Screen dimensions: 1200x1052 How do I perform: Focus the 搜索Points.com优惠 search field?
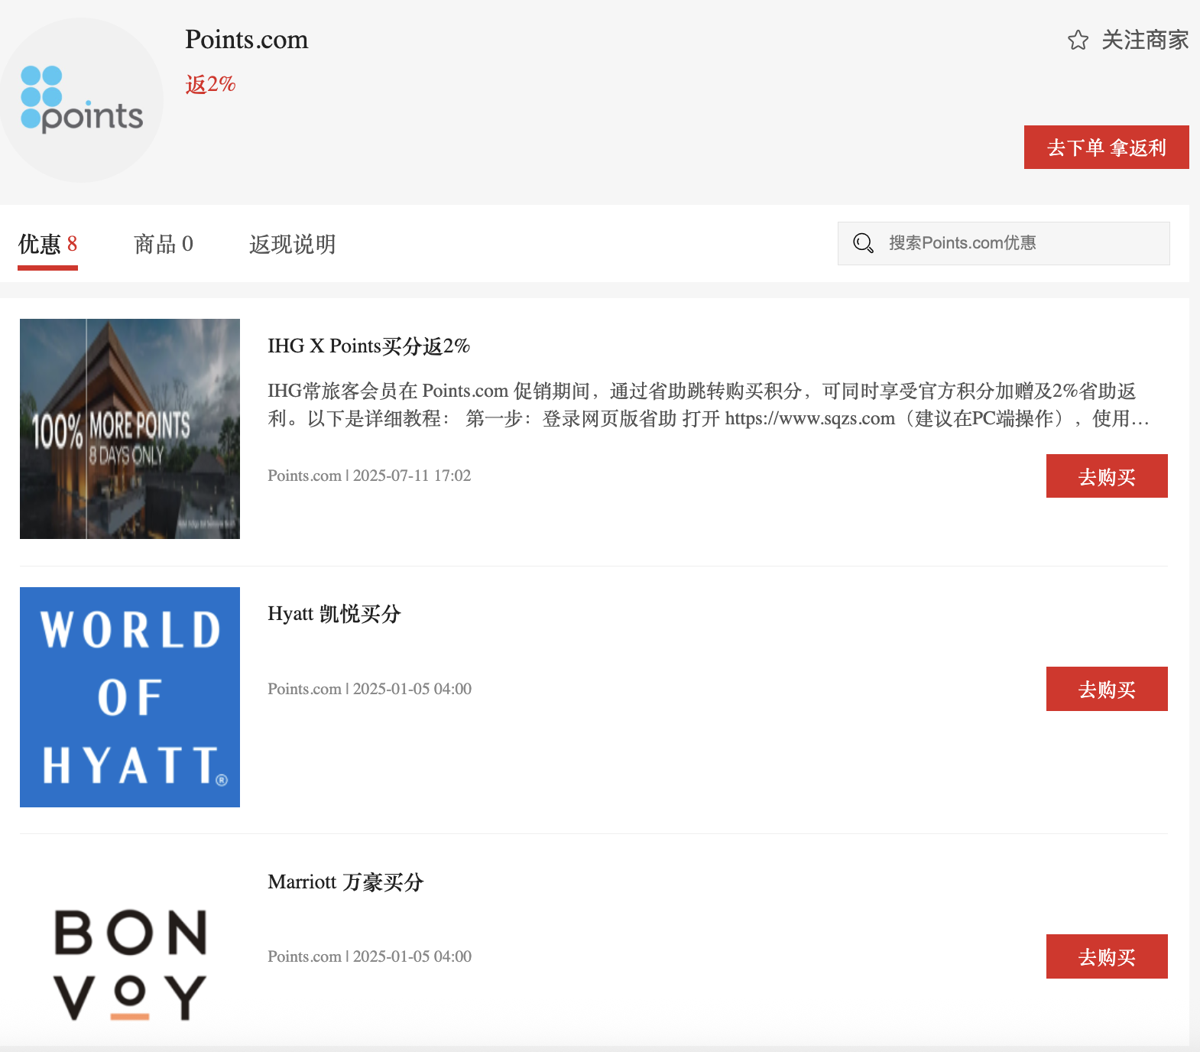point(1004,243)
